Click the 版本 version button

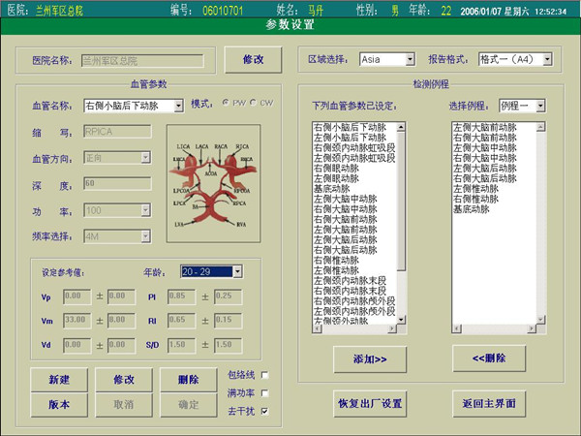point(58,402)
